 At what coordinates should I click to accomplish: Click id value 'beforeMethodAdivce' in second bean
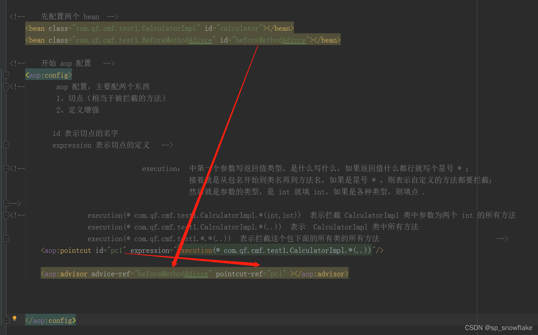click(x=270, y=40)
